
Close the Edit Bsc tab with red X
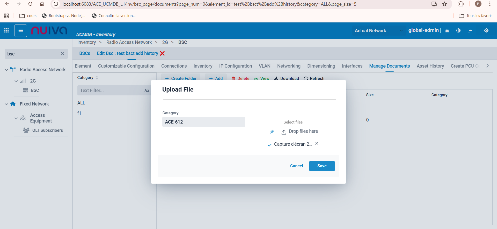[x=162, y=53]
